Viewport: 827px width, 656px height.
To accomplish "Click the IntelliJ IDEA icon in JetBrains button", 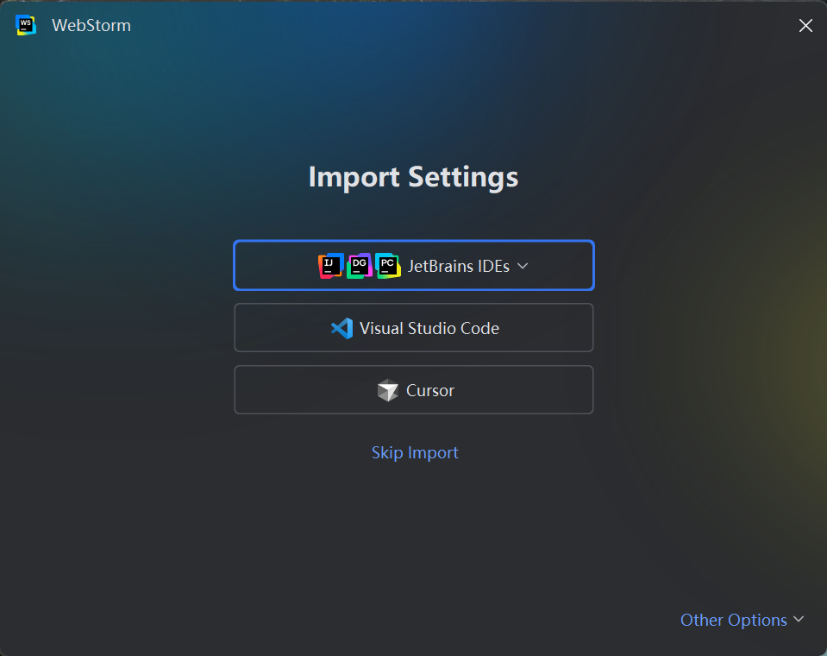I will tap(330, 266).
